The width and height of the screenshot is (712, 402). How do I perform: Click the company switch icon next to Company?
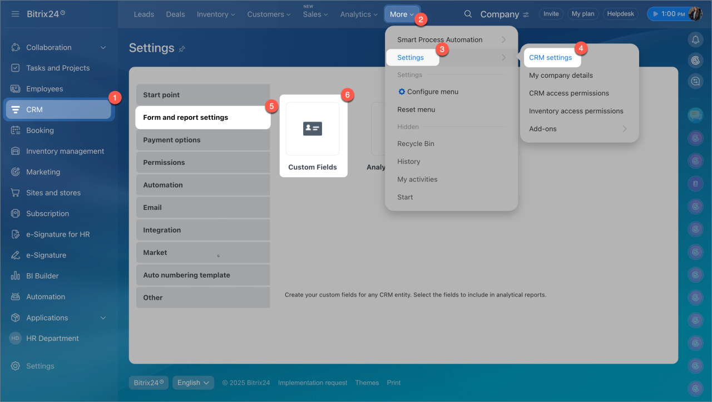click(526, 14)
